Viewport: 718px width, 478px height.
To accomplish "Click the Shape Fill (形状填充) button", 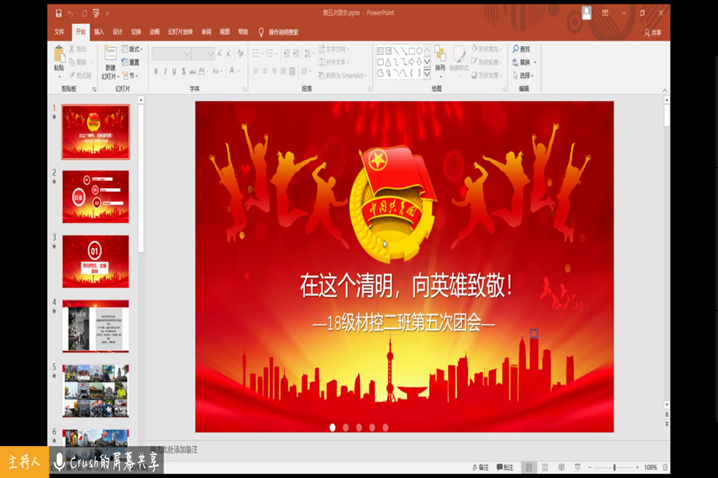I will click(x=487, y=49).
